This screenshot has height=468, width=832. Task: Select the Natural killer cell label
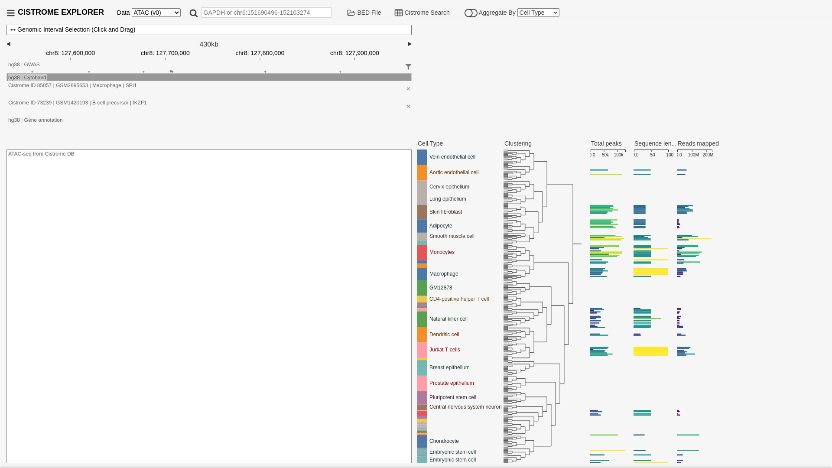[x=448, y=319]
